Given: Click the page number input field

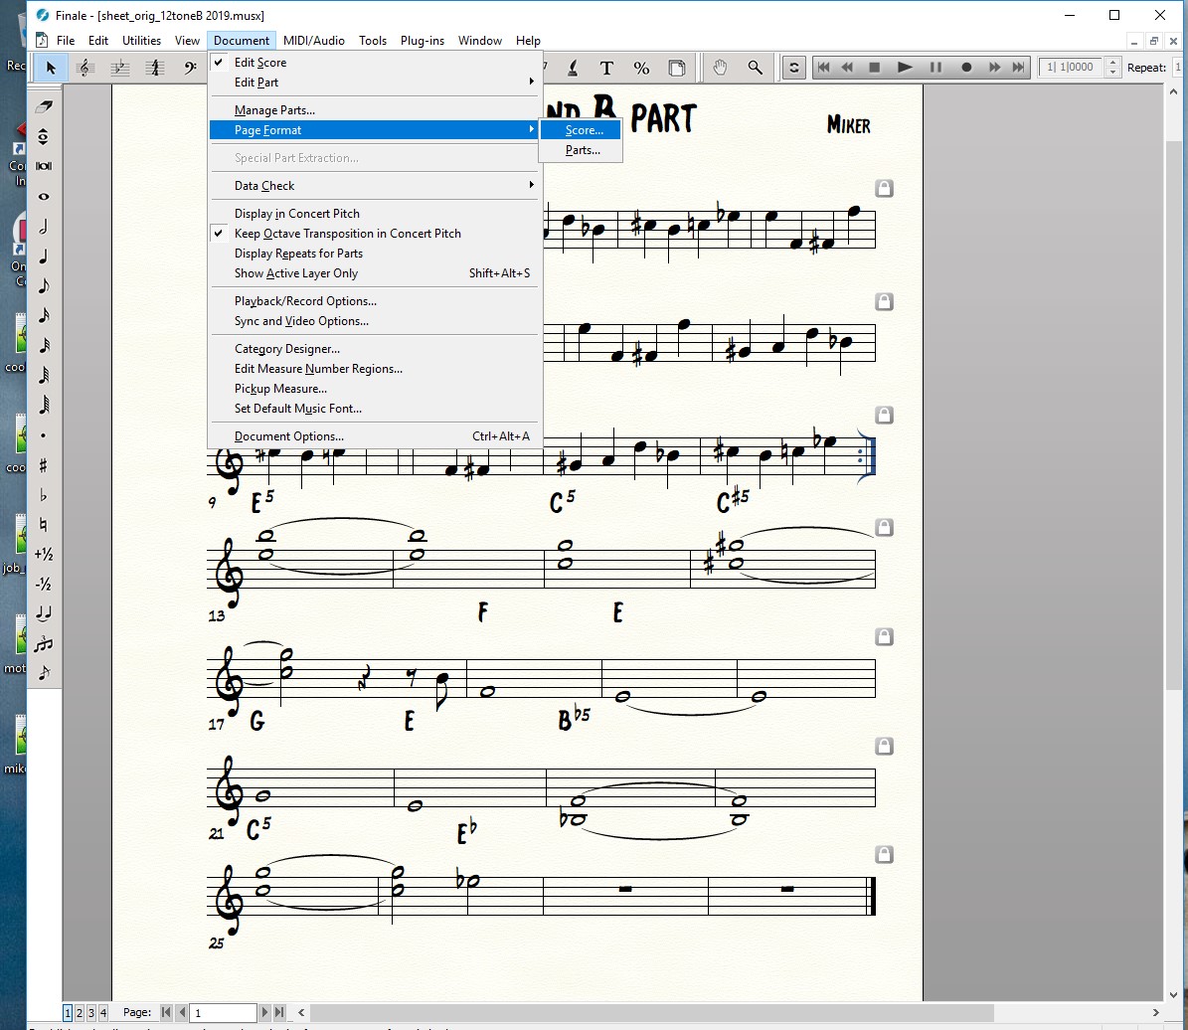Looking at the screenshot, I should coord(224,1012).
